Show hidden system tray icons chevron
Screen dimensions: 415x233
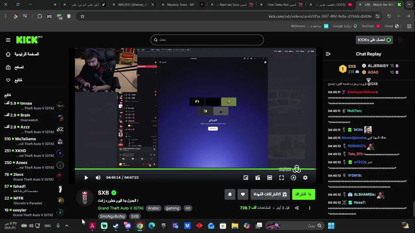(67, 226)
